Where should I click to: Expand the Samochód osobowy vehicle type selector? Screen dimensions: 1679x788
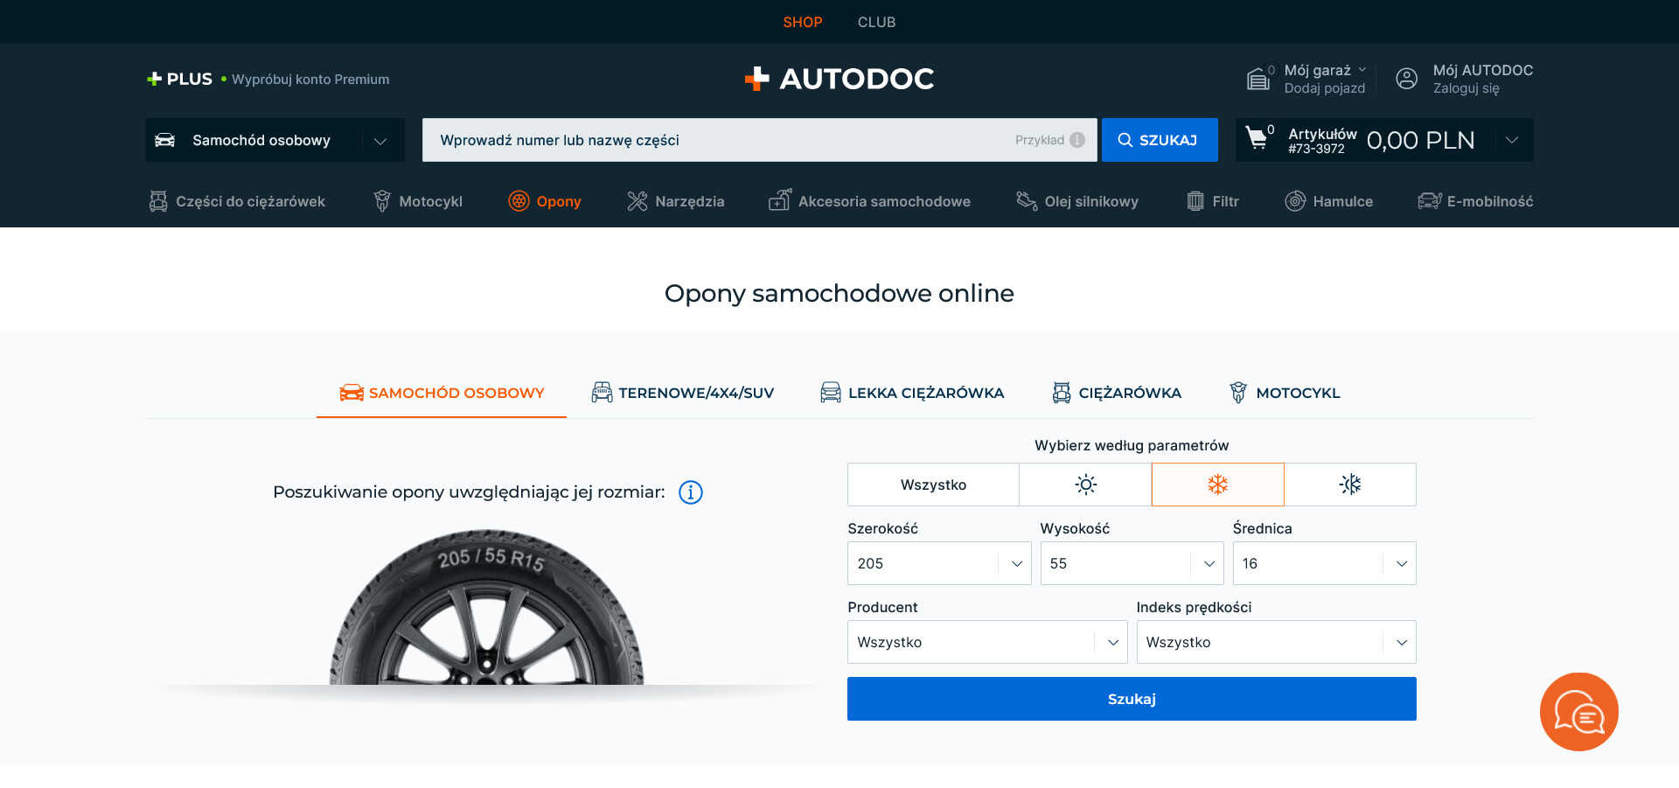coord(275,140)
